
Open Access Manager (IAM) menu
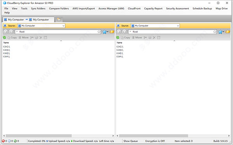pyautogui.click(x=111, y=9)
